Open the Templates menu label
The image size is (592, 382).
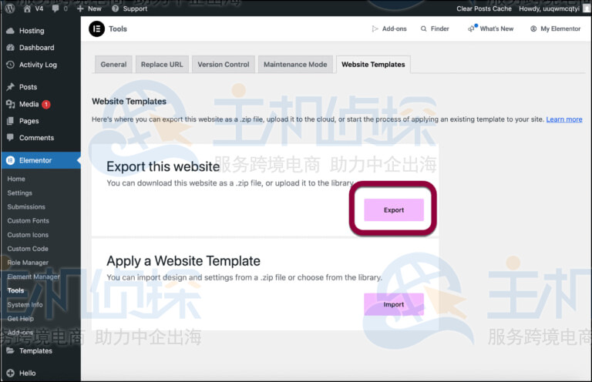tap(36, 350)
